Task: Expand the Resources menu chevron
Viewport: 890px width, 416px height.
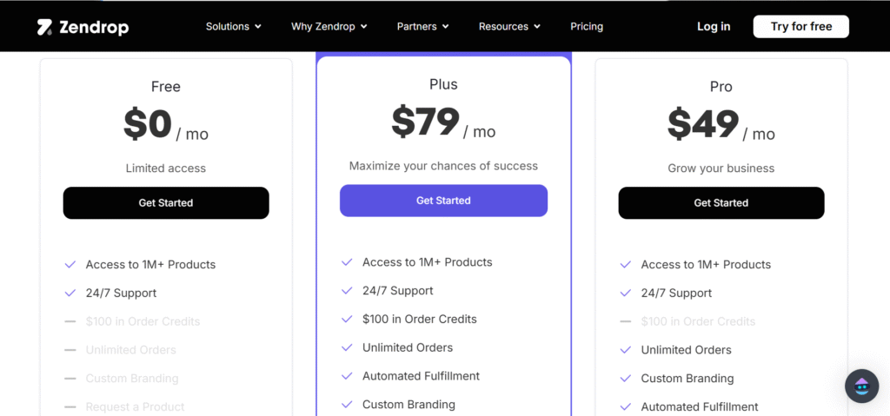Action: 537,27
